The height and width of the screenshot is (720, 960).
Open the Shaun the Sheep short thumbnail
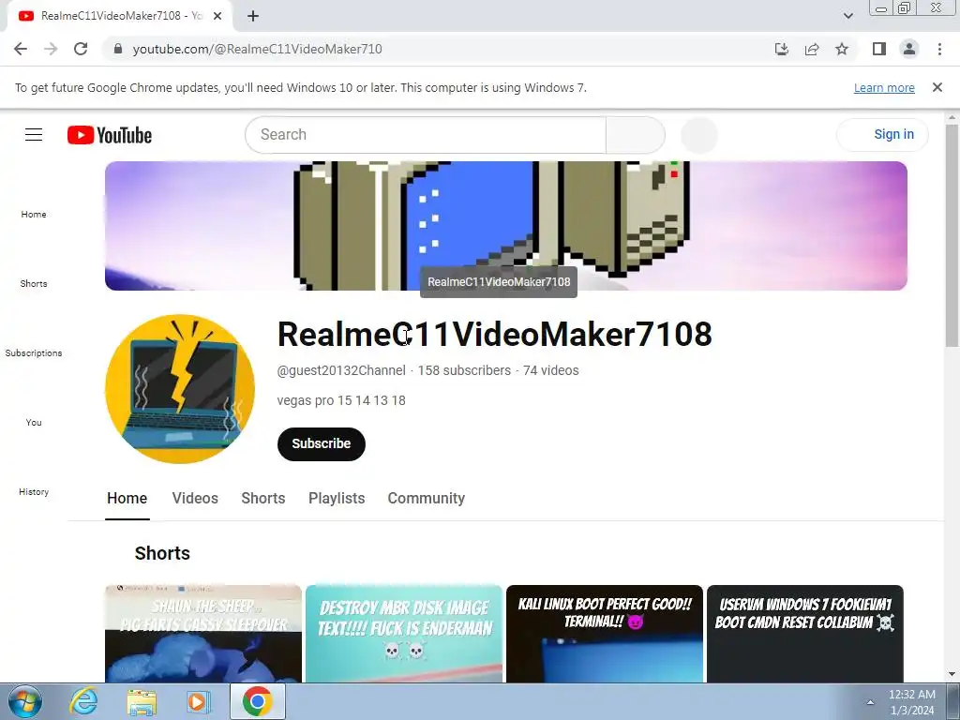pos(203,634)
